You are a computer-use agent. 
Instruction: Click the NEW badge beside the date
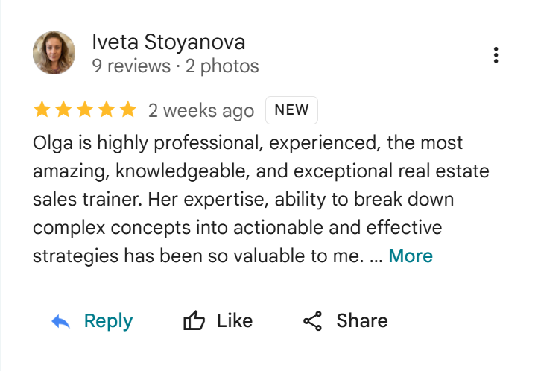coord(291,110)
